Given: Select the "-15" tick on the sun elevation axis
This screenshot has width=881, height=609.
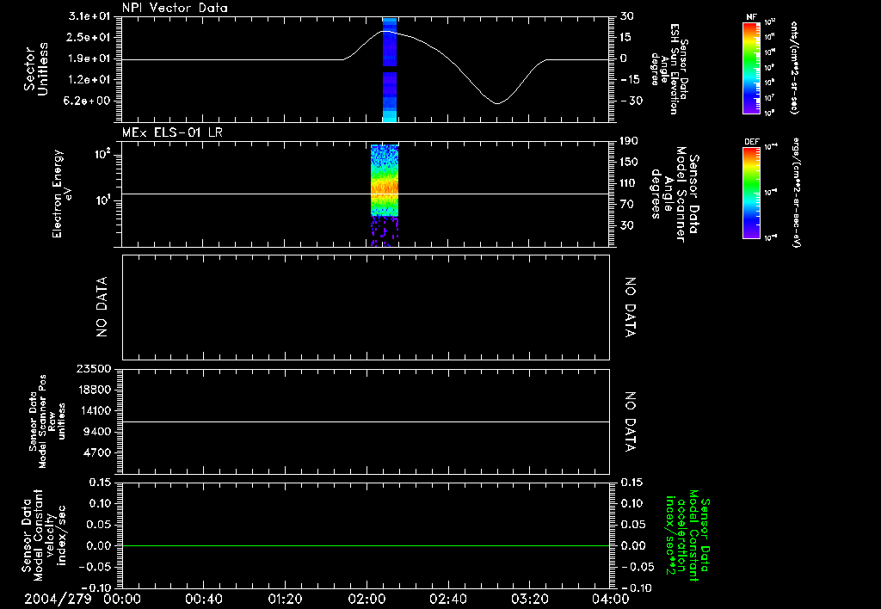Looking at the screenshot, I should coord(630,80).
